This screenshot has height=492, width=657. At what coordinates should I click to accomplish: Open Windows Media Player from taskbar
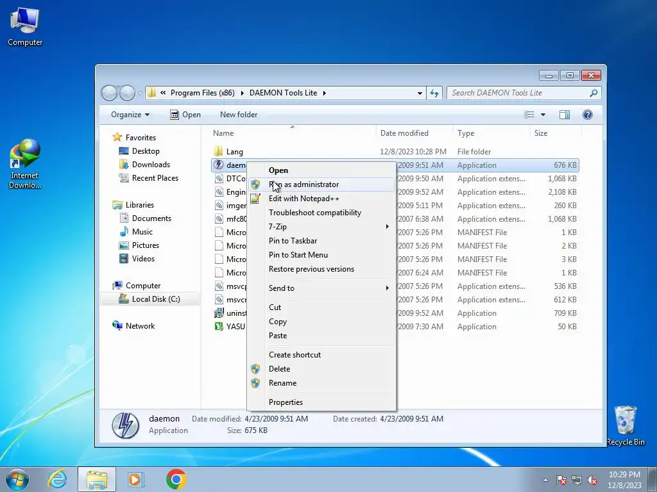click(x=135, y=479)
